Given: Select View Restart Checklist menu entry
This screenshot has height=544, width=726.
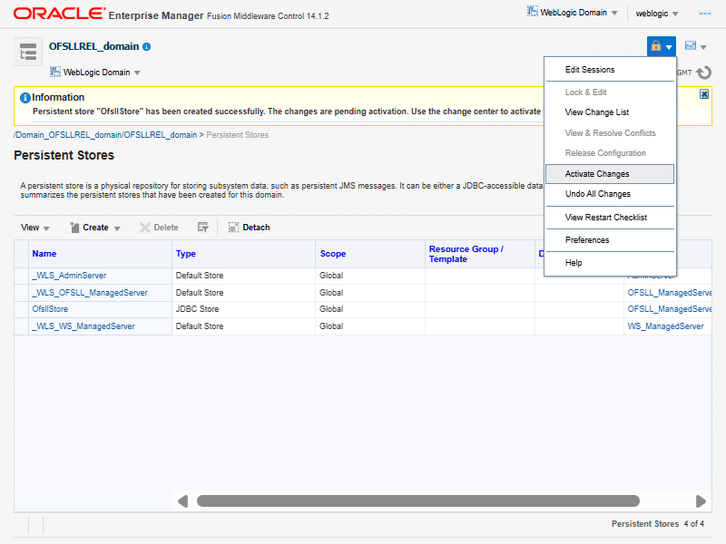Looking at the screenshot, I should coord(605,218).
